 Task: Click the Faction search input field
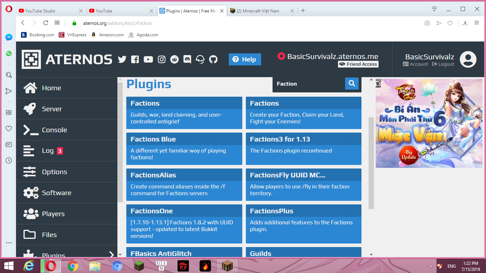[x=308, y=84]
